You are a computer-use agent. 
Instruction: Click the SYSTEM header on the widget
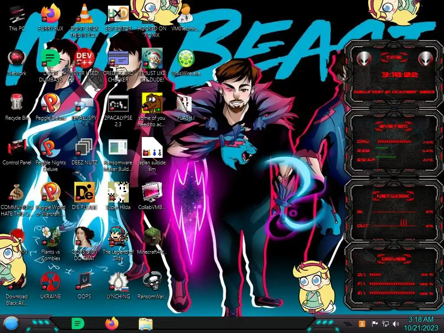click(394, 126)
